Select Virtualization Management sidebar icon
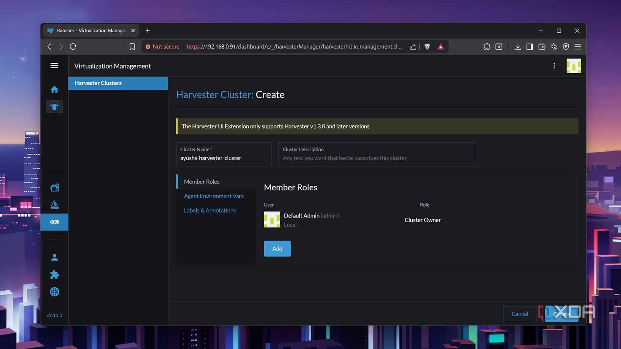Image resolution: width=621 pixels, height=349 pixels. click(x=54, y=222)
